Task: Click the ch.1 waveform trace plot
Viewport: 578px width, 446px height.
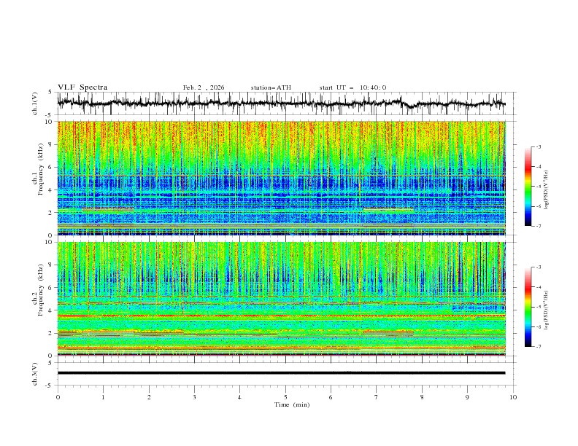Action: [x=281, y=103]
